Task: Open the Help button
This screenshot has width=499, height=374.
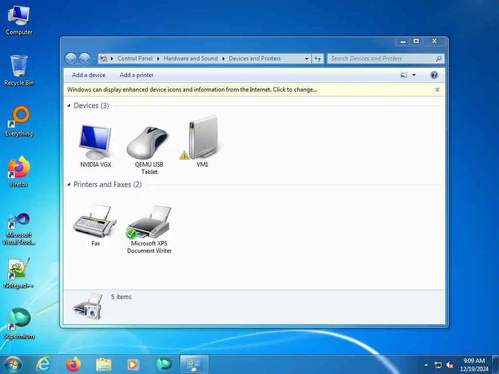Action: 434,75
